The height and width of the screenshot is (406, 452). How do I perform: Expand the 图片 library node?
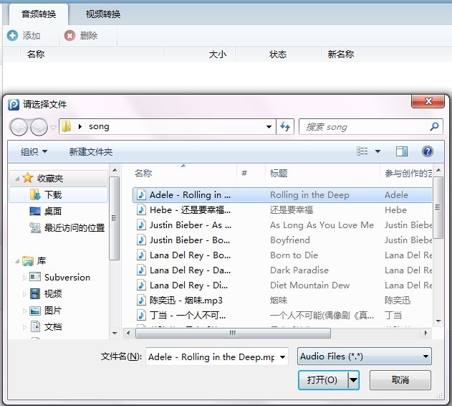coord(24,311)
